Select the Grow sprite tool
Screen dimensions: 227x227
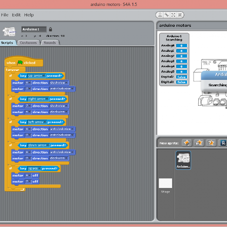point(173,15)
